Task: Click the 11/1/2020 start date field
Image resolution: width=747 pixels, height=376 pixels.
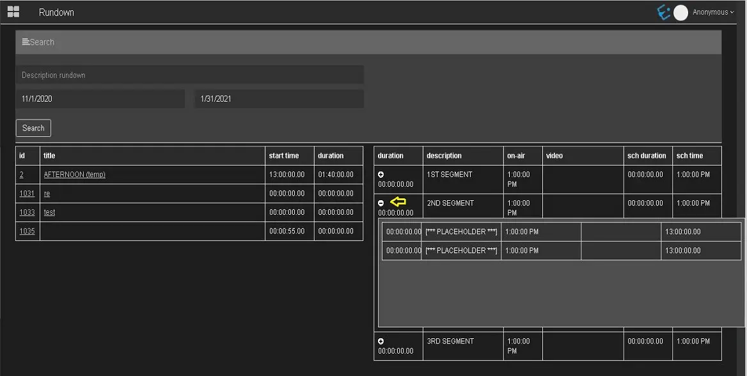Action: coord(100,99)
